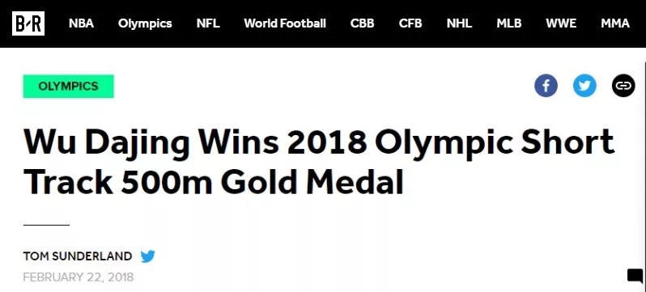Share article via Facebook icon

pyautogui.click(x=546, y=86)
